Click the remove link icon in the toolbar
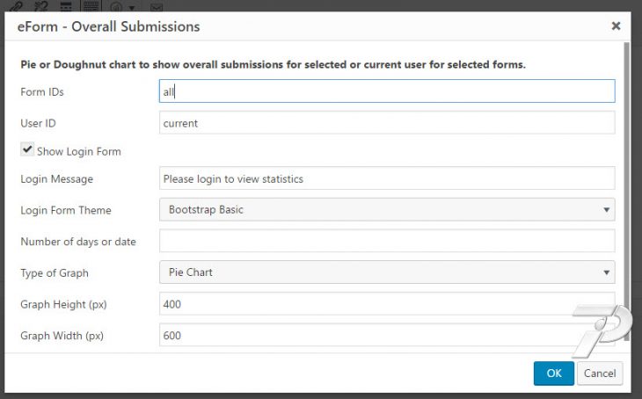 (41, 6)
